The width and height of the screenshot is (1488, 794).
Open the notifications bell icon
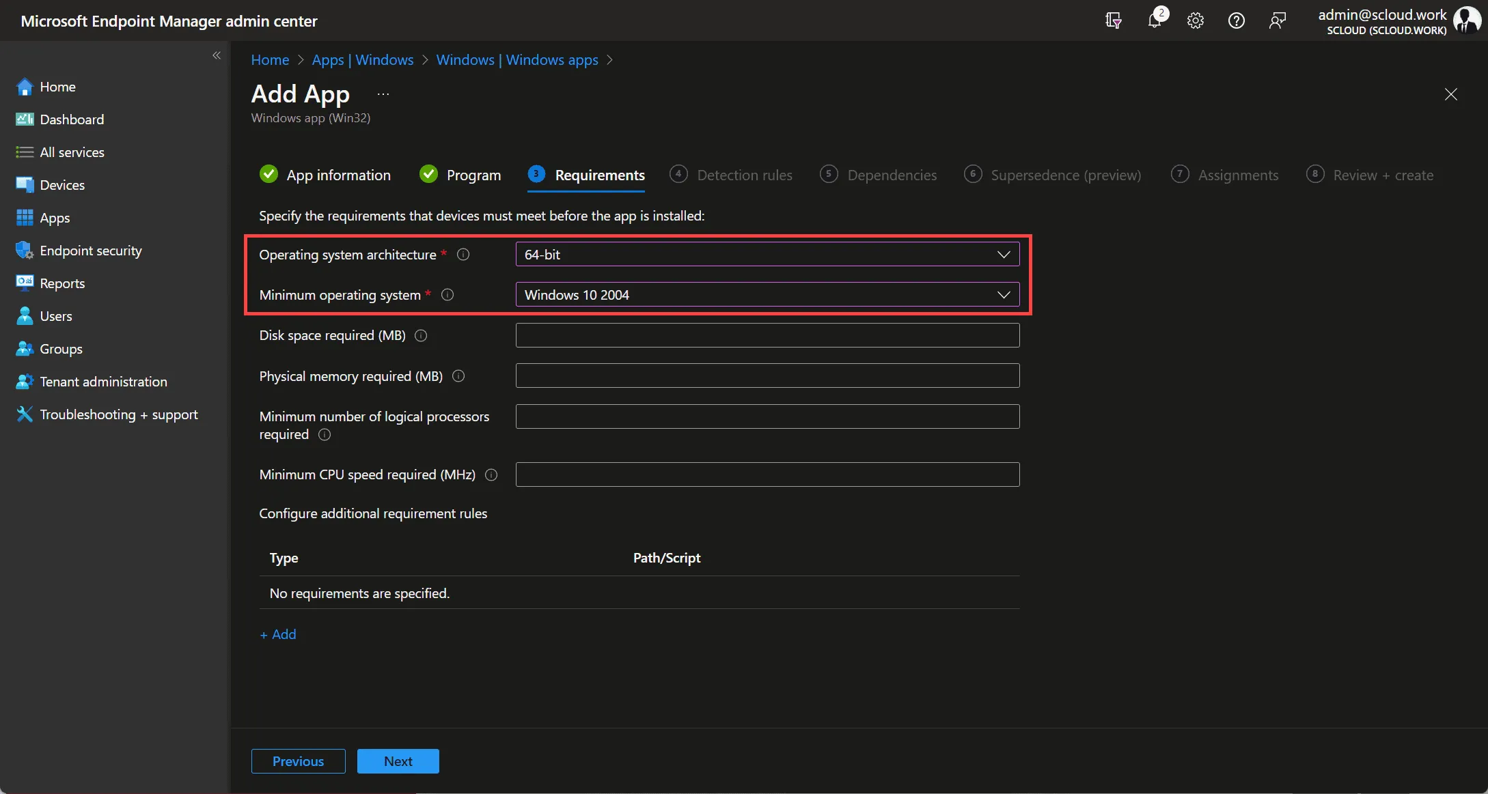pos(1155,20)
